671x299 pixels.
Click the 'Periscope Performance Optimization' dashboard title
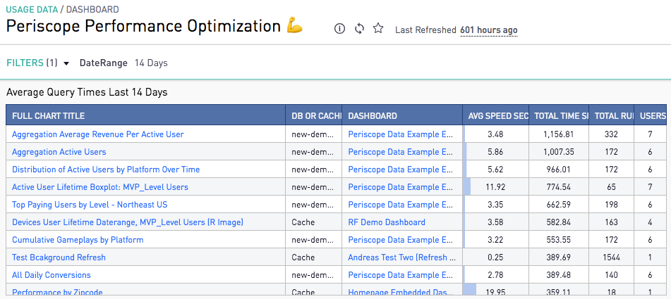[x=143, y=27]
